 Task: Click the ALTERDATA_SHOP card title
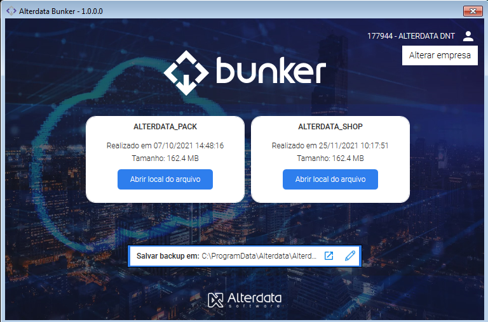[x=330, y=127]
